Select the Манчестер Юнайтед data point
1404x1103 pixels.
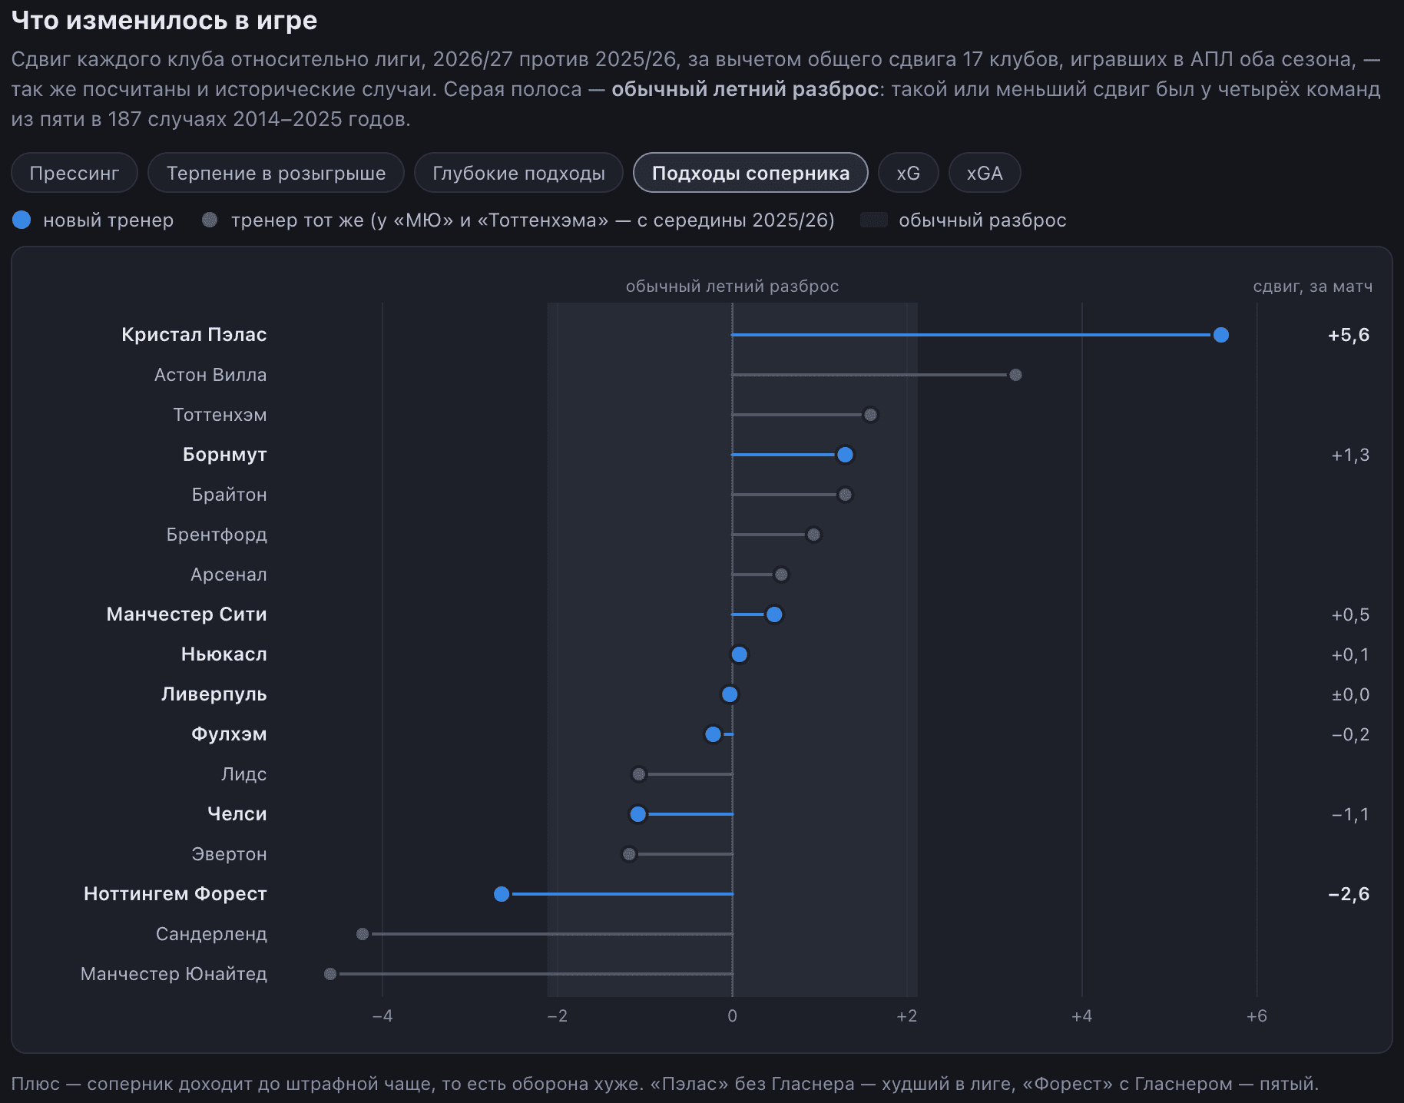pyautogui.click(x=330, y=974)
